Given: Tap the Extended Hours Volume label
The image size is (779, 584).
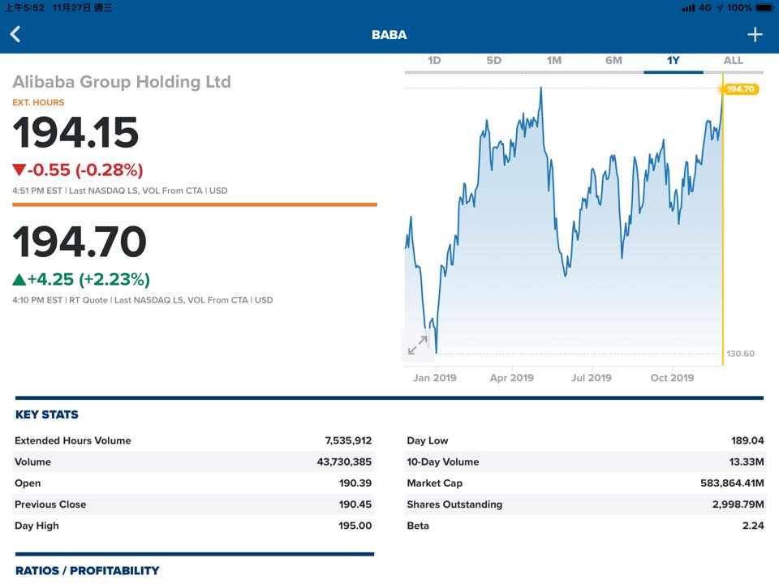Looking at the screenshot, I should pos(73,440).
